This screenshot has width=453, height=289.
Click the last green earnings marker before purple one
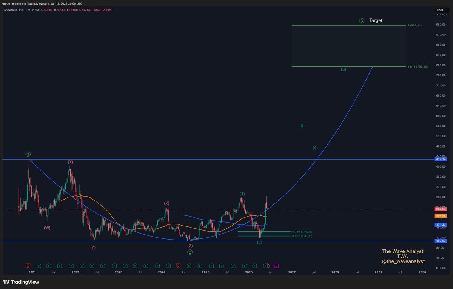(265, 266)
